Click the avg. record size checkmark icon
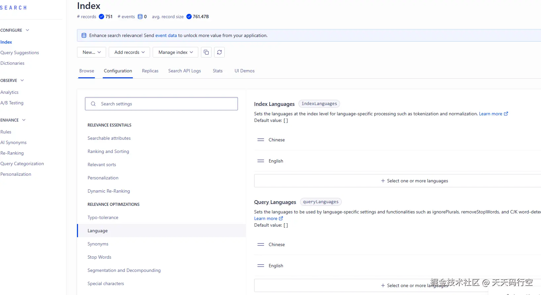Screen dimensions: 541x295 [x=189, y=17]
